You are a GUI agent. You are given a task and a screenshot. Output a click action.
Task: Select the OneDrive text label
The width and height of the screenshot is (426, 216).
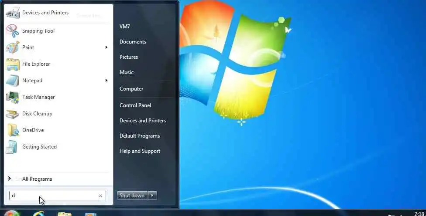33,130
